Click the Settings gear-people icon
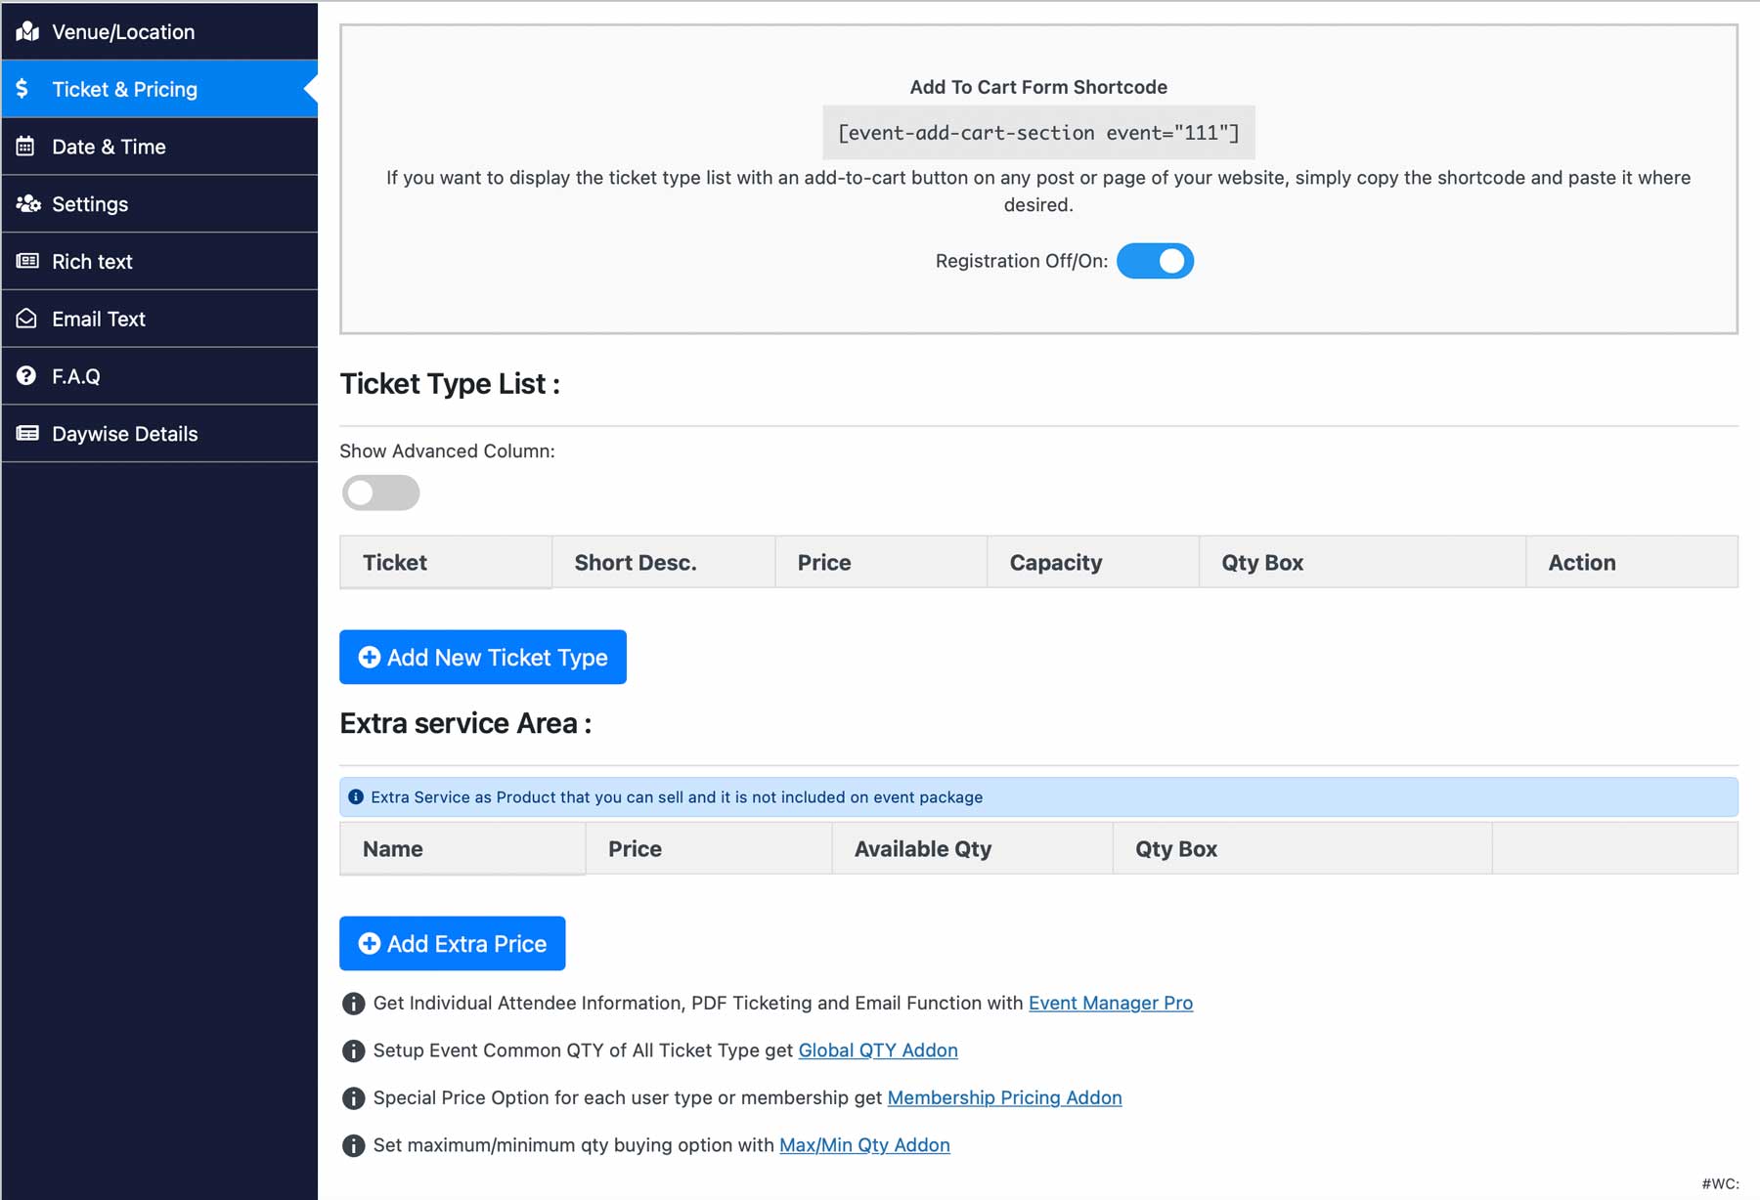The width and height of the screenshot is (1760, 1200). click(x=27, y=203)
